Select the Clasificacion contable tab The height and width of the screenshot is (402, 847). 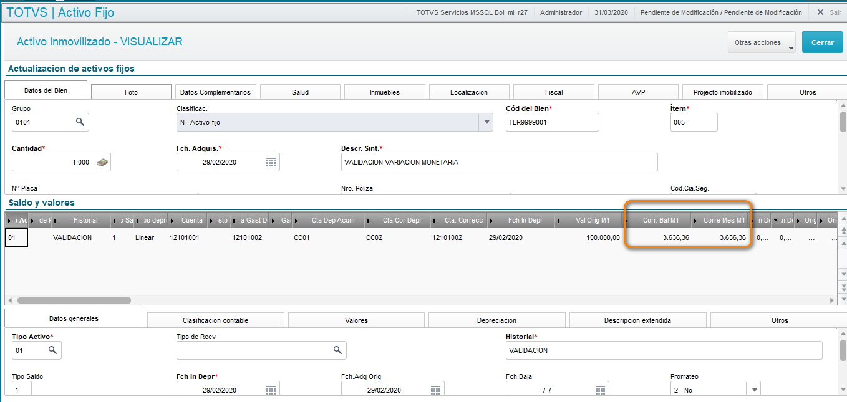(x=216, y=320)
